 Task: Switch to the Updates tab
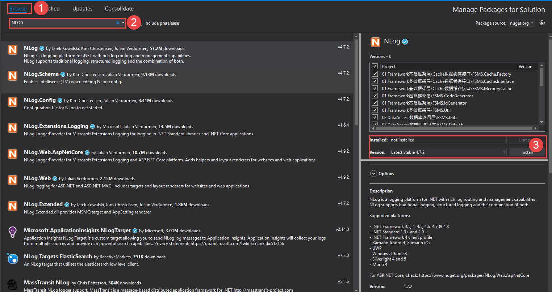click(x=82, y=9)
